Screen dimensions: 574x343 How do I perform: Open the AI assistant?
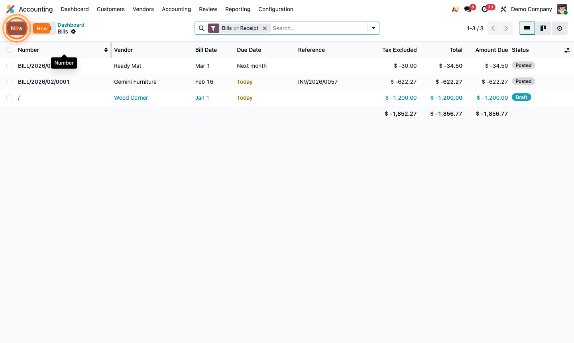tap(455, 9)
